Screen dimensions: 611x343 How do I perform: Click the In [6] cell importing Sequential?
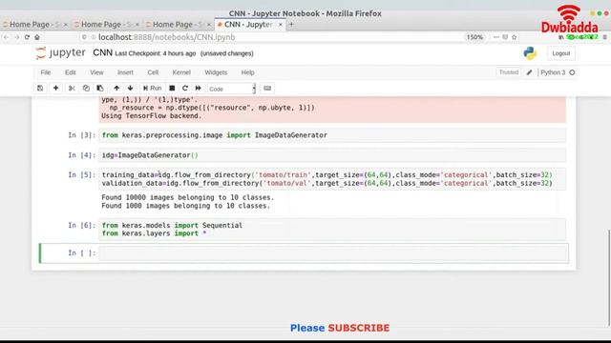click(332, 230)
